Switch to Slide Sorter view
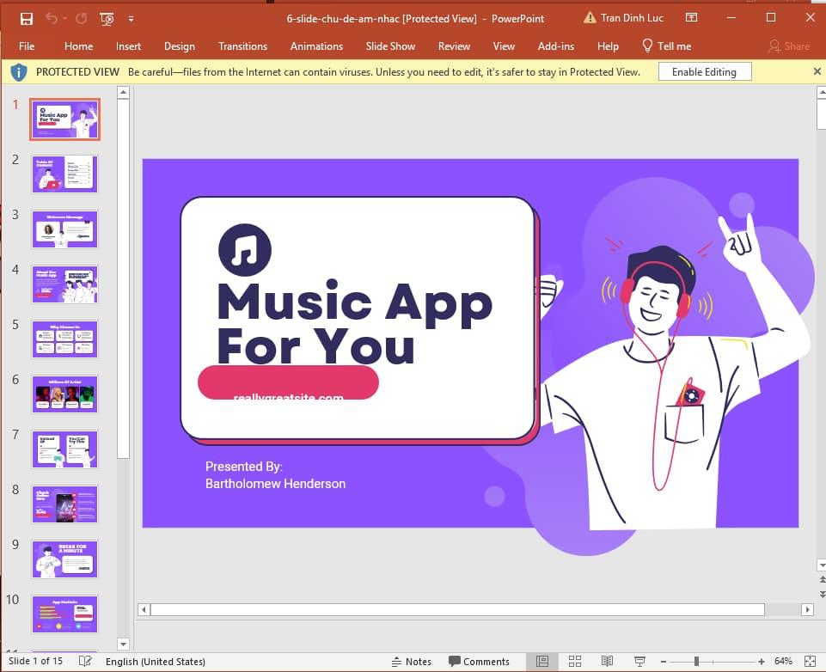This screenshot has width=826, height=672. 575,661
